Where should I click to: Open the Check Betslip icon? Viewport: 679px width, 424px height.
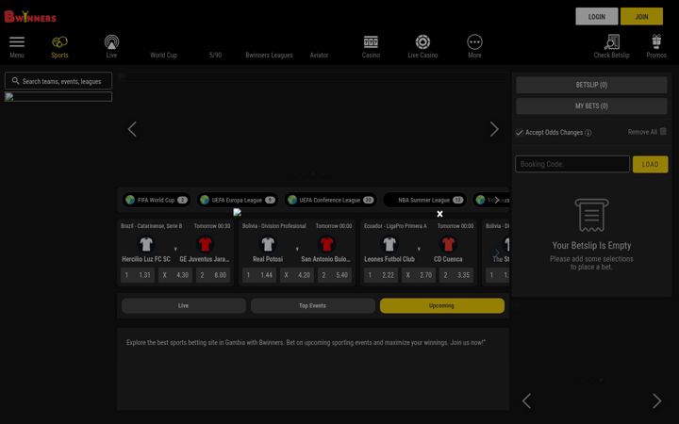(612, 42)
